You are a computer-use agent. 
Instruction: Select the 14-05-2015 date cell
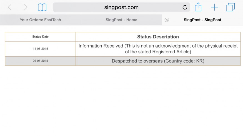click(x=40, y=49)
